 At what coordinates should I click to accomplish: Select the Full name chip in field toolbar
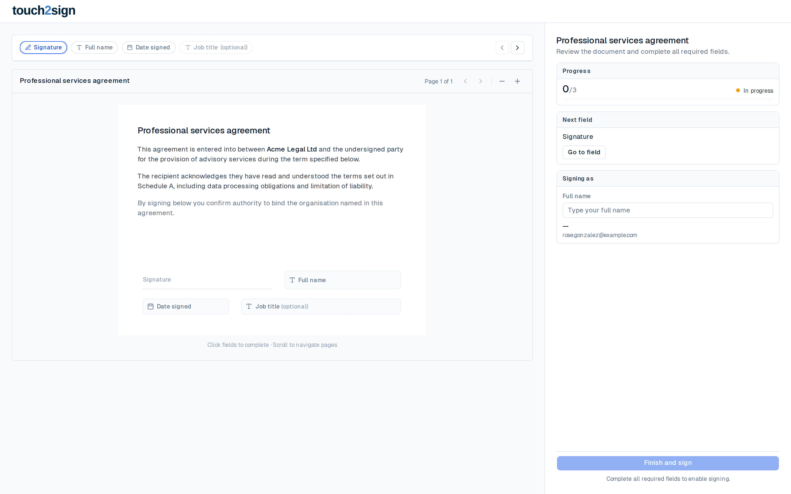pos(94,47)
